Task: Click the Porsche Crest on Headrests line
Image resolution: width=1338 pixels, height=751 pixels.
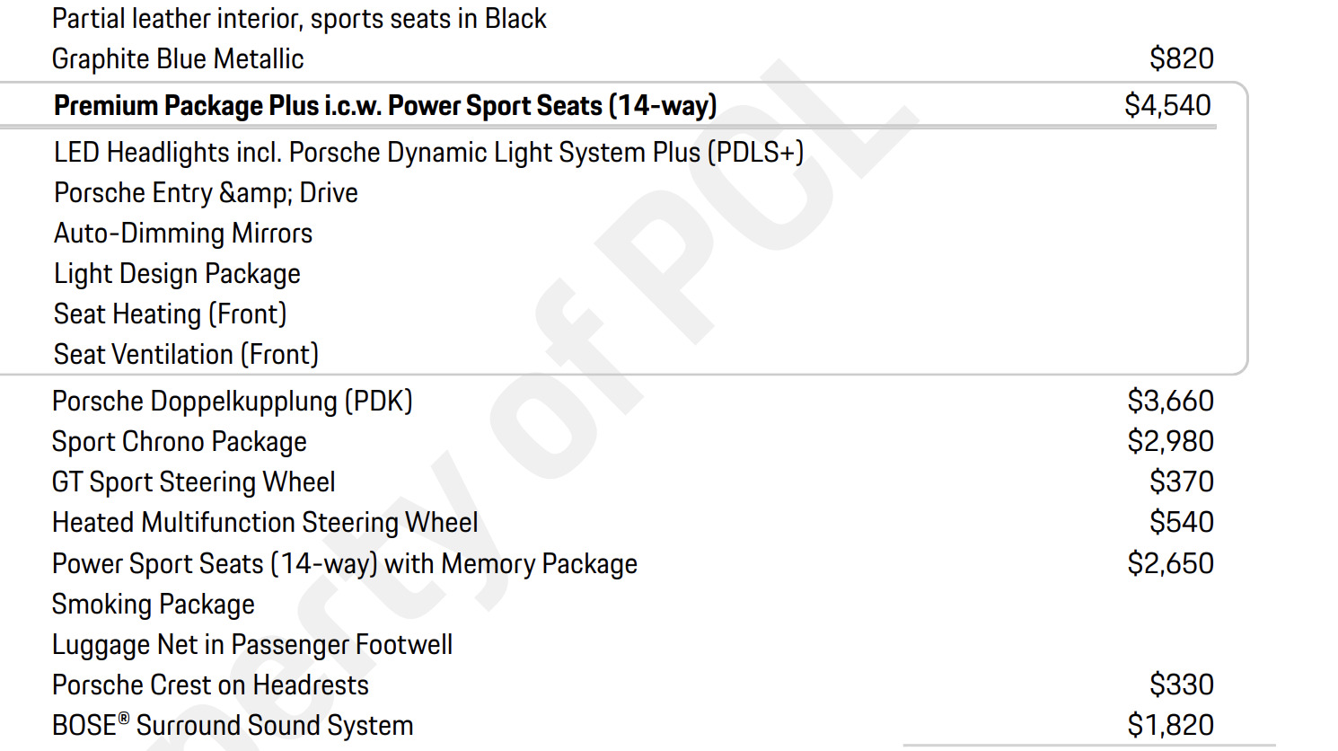Action: (210, 685)
